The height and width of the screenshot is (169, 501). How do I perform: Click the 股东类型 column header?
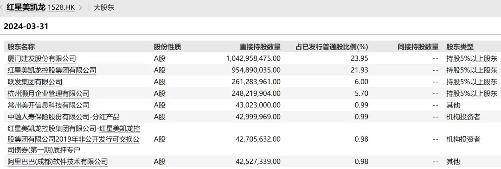point(460,47)
